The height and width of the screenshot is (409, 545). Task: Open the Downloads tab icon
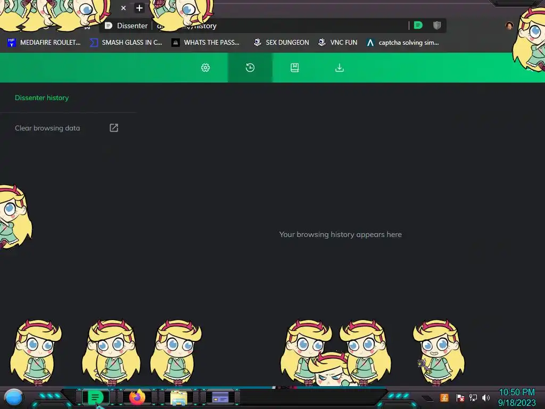[x=340, y=68]
